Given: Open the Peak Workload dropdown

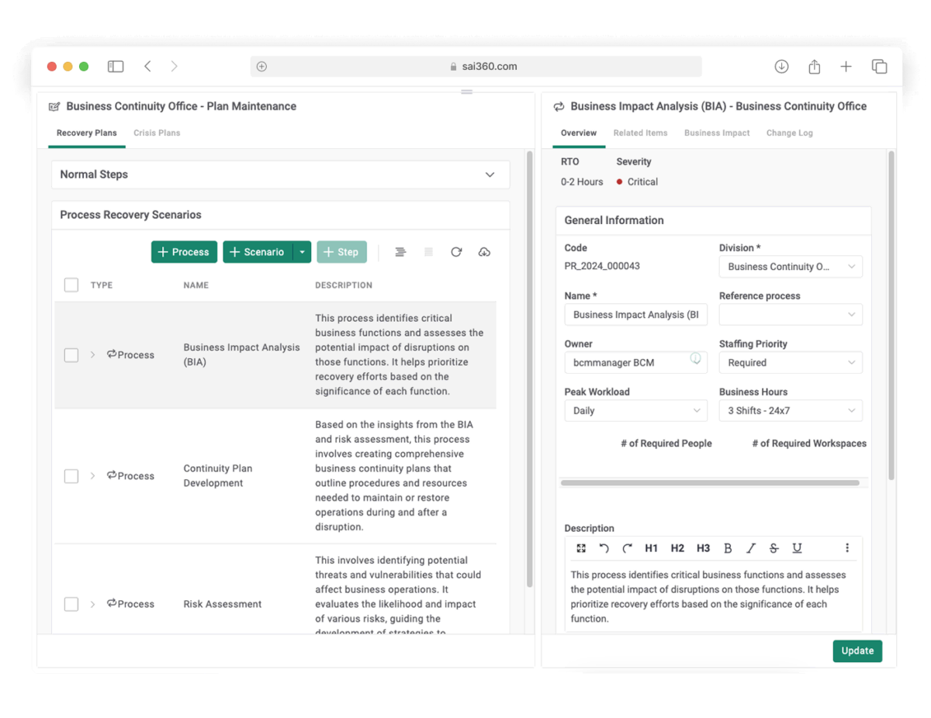Looking at the screenshot, I should click(635, 411).
